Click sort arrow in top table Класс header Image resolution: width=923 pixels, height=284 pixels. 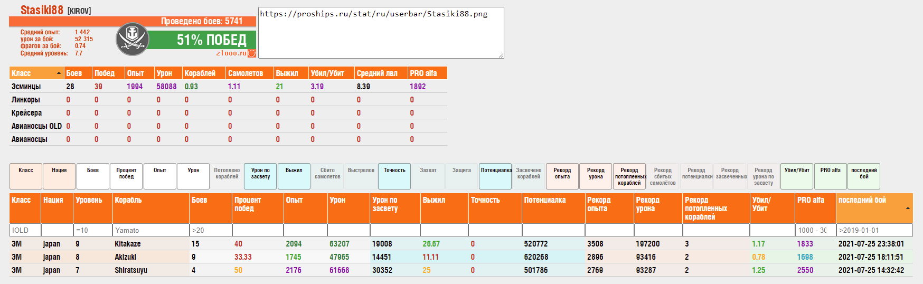[x=59, y=73]
